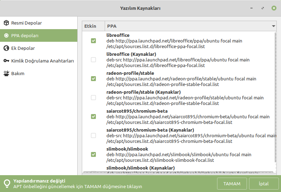281x192 pixels.
Task: Click the horizontal scrollbar under PPA list
Action: (x=178, y=172)
